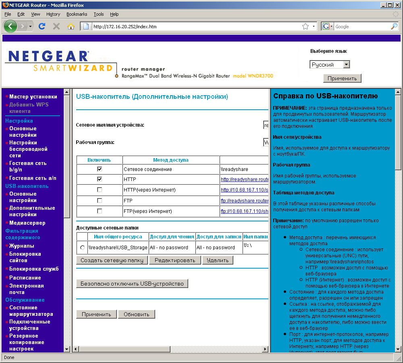The image size is (403, 363).
Task: Open Резервное копирование настроек link
Action: 27,342
